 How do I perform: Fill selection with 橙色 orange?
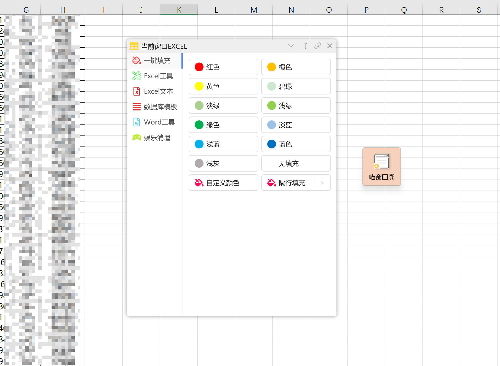click(296, 67)
